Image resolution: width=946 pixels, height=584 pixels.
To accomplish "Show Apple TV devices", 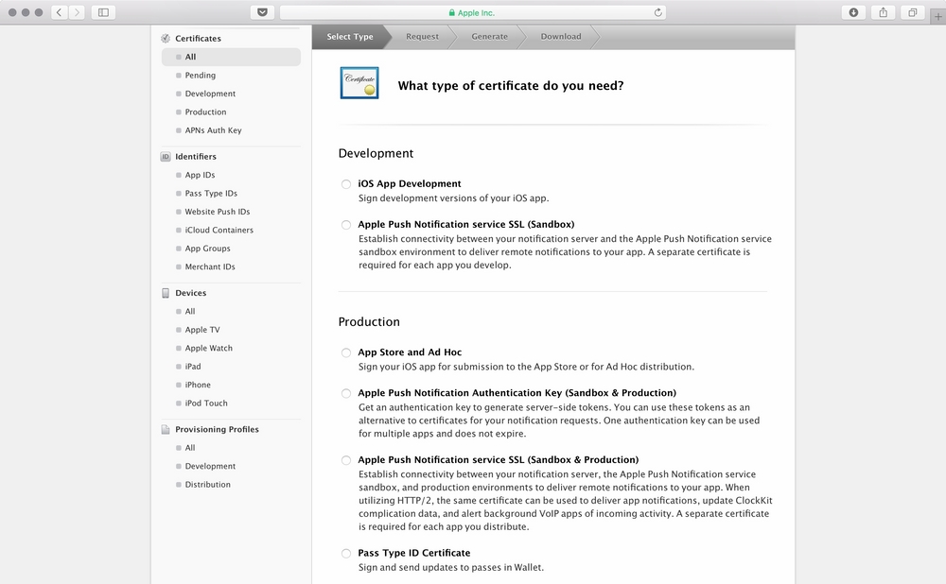I will click(202, 330).
